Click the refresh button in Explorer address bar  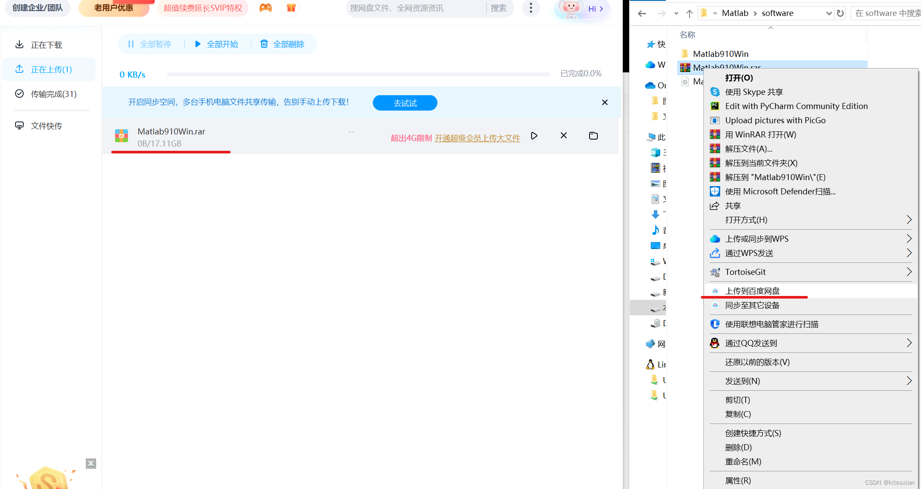click(840, 13)
